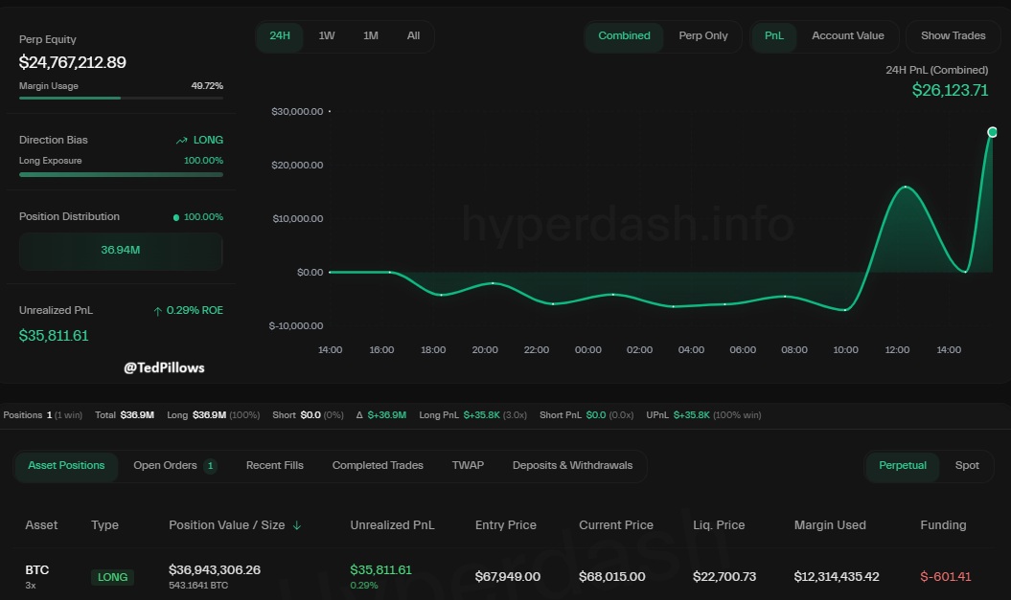The height and width of the screenshot is (600, 1011).
Task: Click current price $68,015.00
Action: [612, 577]
